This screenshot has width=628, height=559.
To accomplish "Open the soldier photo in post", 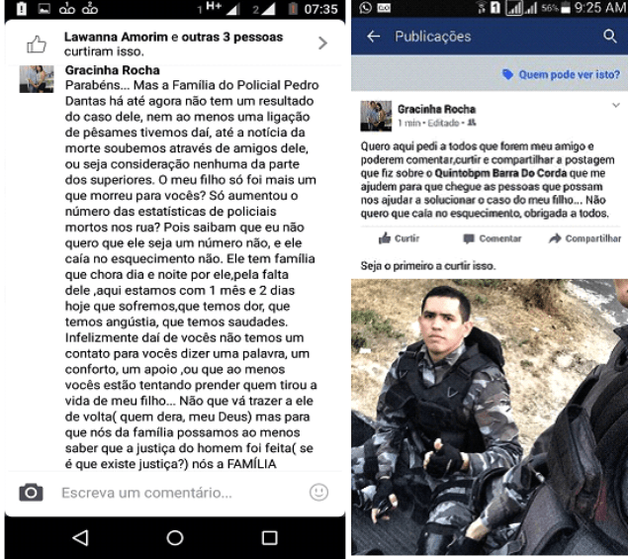I will [x=490, y=417].
